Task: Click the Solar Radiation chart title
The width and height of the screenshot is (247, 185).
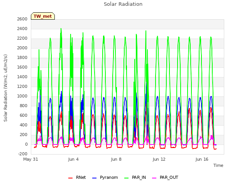Action: 123,4
